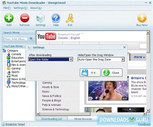Viewport: 153px width, 127px height.
Task: Select the Film & Animation category icon
Action: [9, 65]
